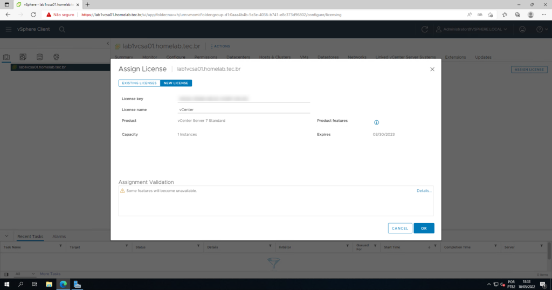Show Product features info icon
The width and height of the screenshot is (552, 290).
376,122
